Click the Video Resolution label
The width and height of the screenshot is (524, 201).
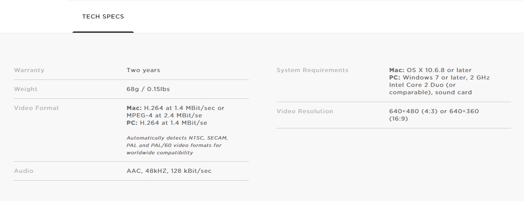305,111
